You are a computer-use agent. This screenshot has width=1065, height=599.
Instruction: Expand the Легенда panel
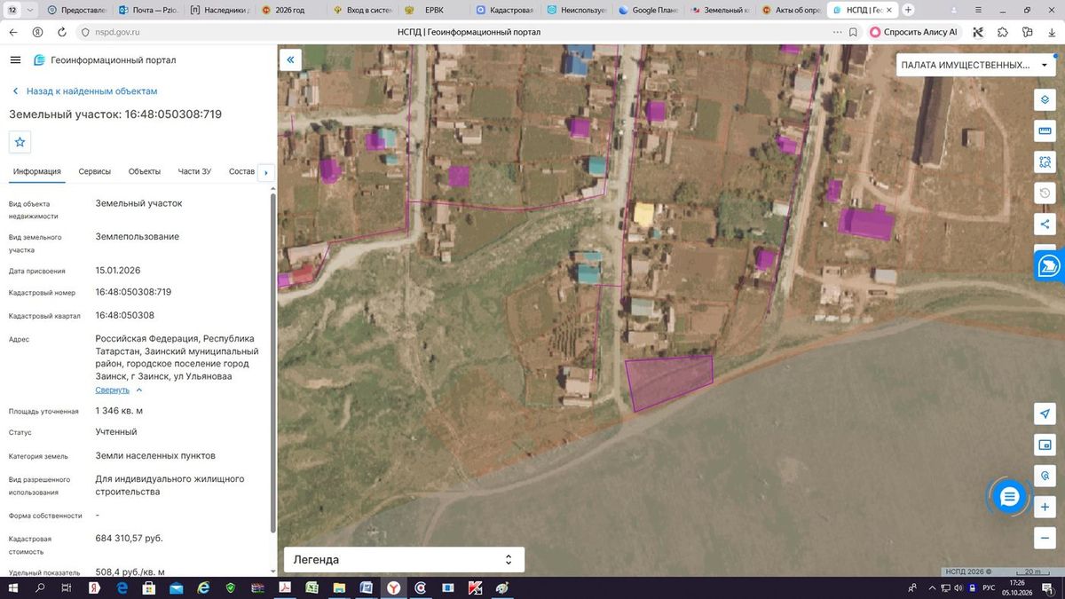click(404, 560)
